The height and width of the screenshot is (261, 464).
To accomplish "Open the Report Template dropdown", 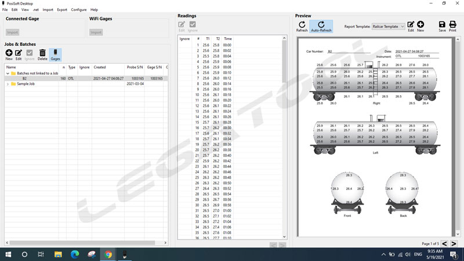I will point(388,27).
